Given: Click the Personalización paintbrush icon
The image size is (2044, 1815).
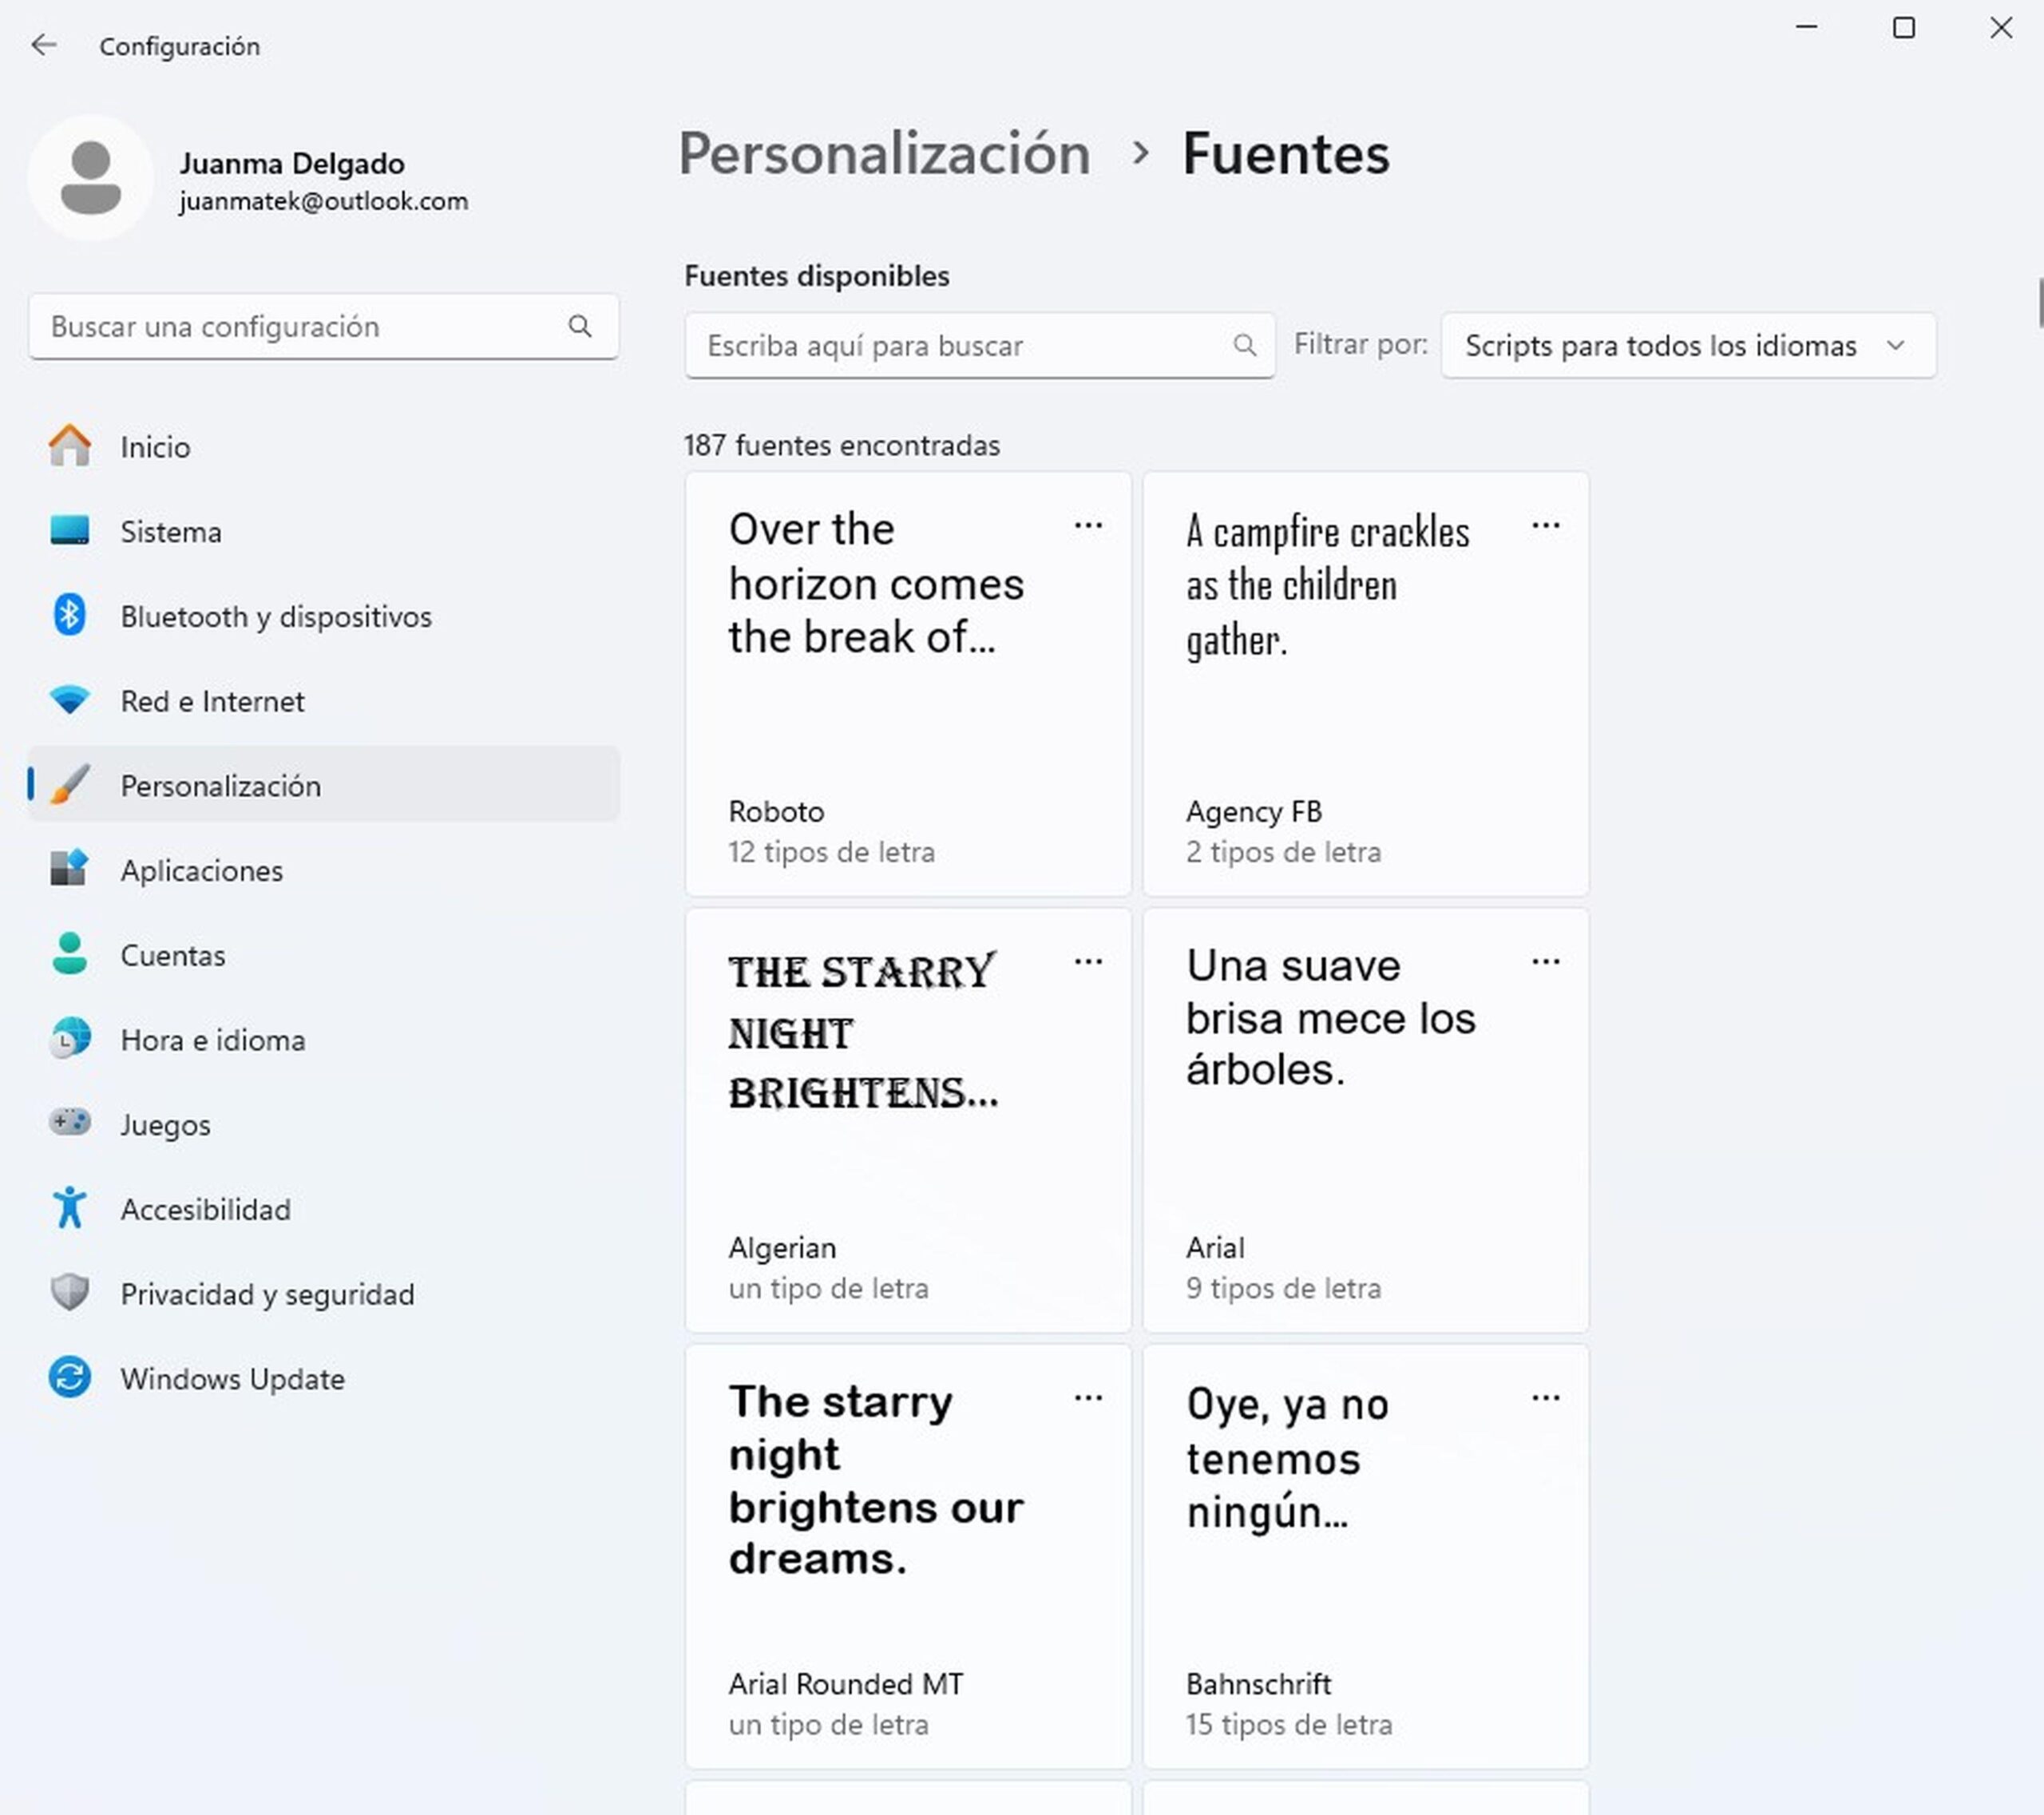Looking at the screenshot, I should [x=70, y=785].
